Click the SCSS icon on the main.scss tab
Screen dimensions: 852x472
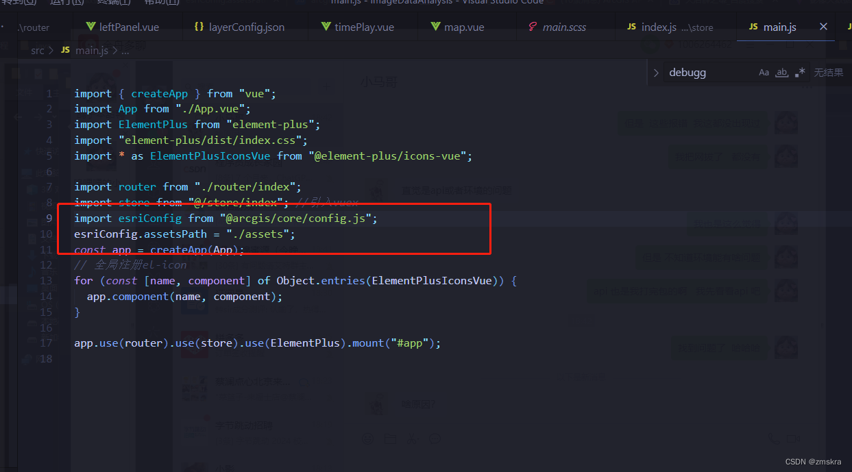533,27
